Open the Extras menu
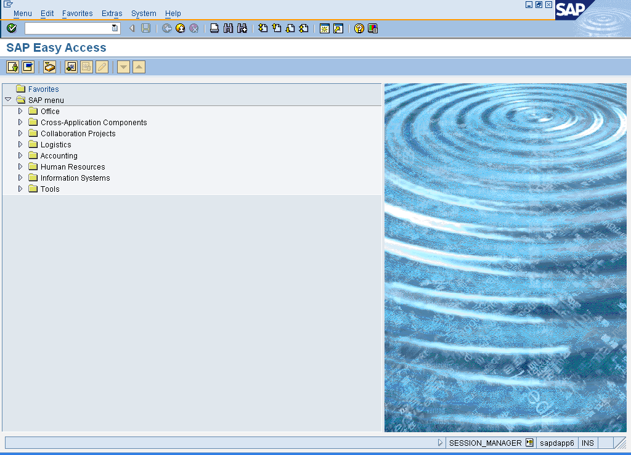 coord(112,14)
